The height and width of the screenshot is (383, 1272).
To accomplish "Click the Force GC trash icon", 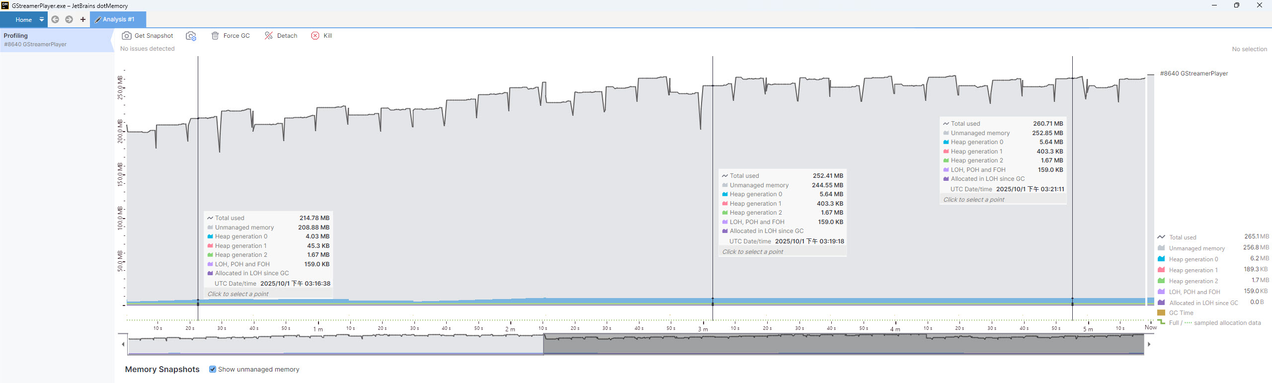I will pyautogui.click(x=215, y=36).
